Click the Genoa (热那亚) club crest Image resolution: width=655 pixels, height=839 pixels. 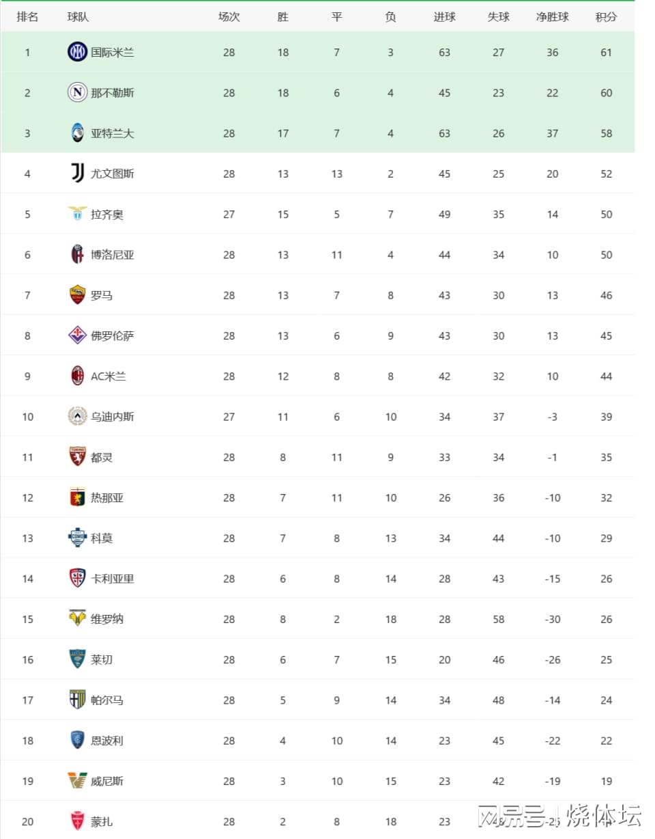[x=78, y=497]
